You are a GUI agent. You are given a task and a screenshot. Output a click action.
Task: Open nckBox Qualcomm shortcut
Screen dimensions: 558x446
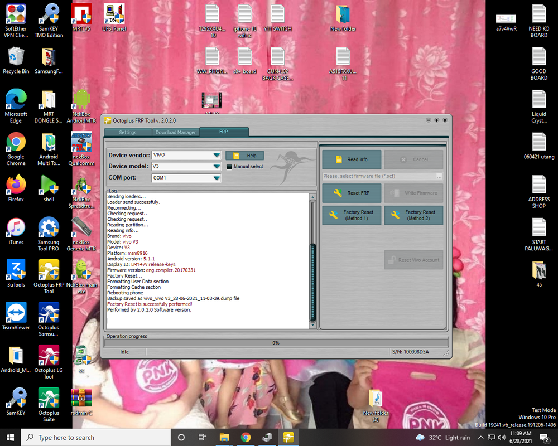point(81,149)
